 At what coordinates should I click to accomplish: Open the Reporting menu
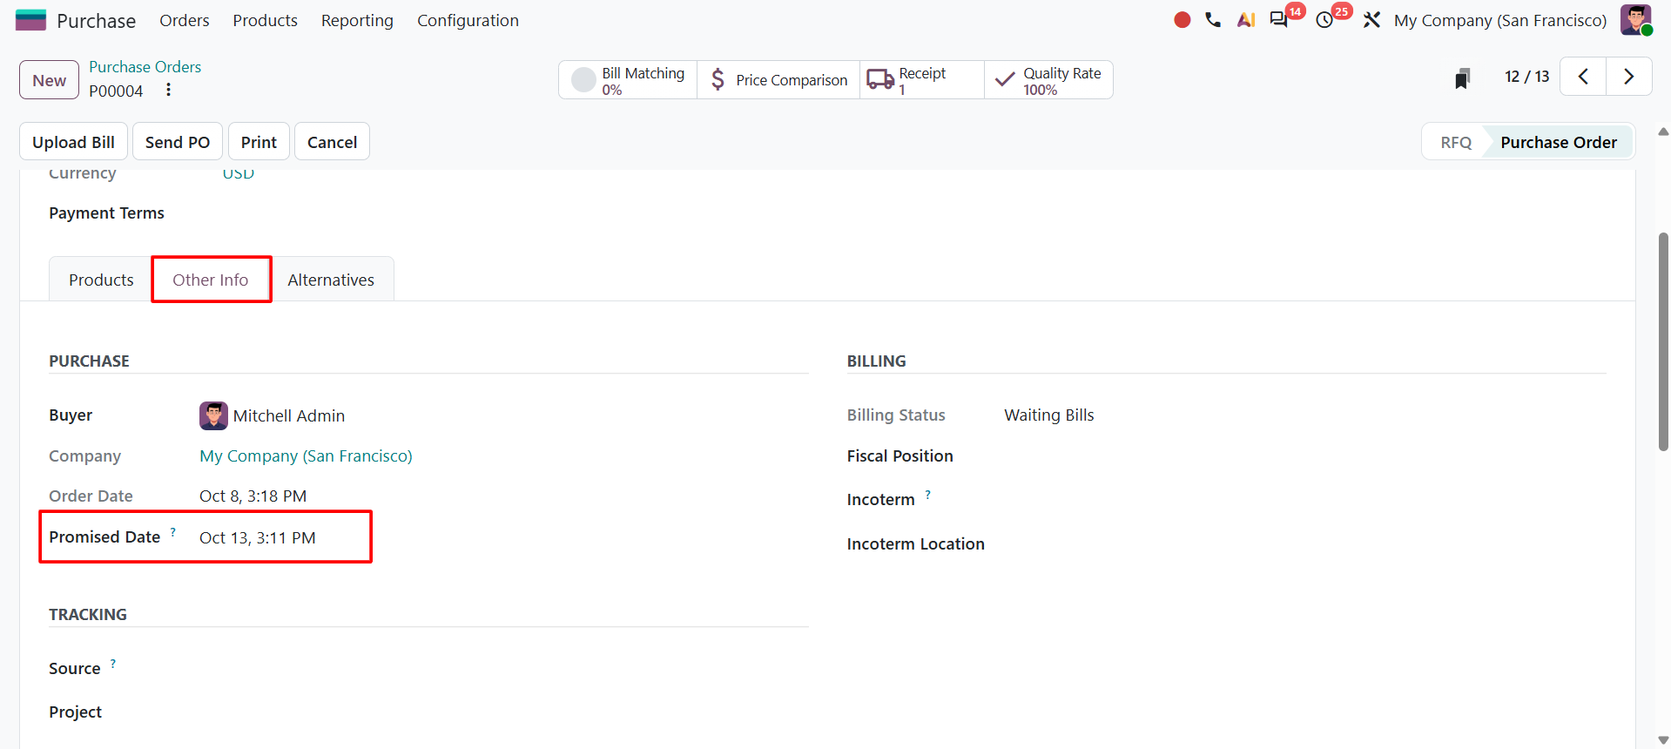pos(357,20)
